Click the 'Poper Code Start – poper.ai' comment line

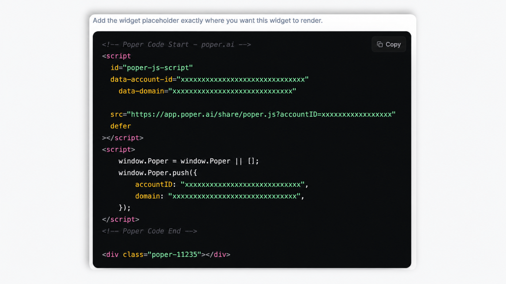pos(176,44)
